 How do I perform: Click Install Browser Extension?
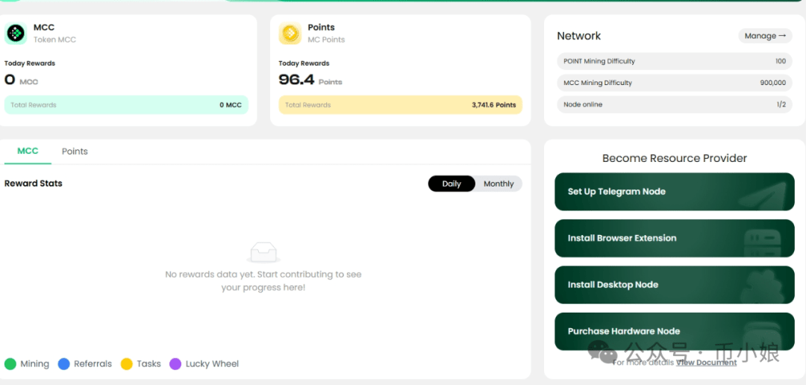(675, 238)
